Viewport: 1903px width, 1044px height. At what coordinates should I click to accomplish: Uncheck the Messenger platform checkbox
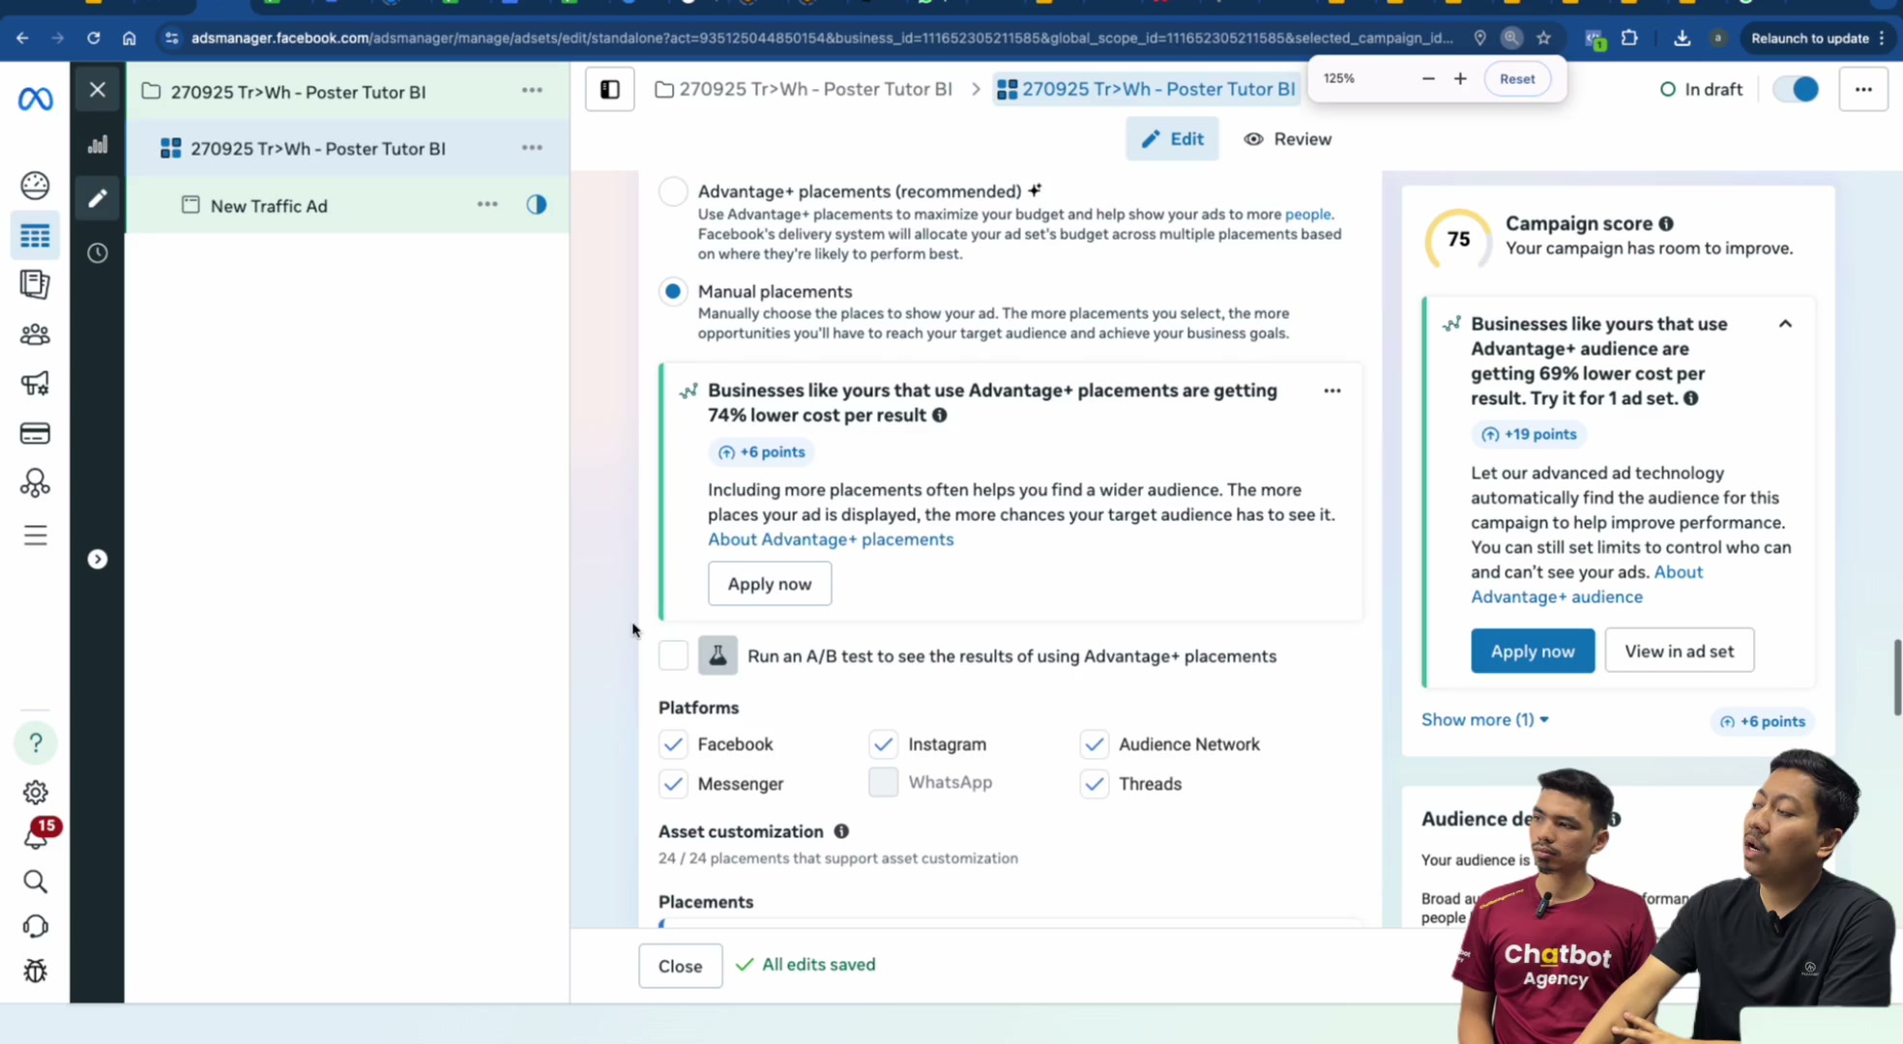click(673, 783)
